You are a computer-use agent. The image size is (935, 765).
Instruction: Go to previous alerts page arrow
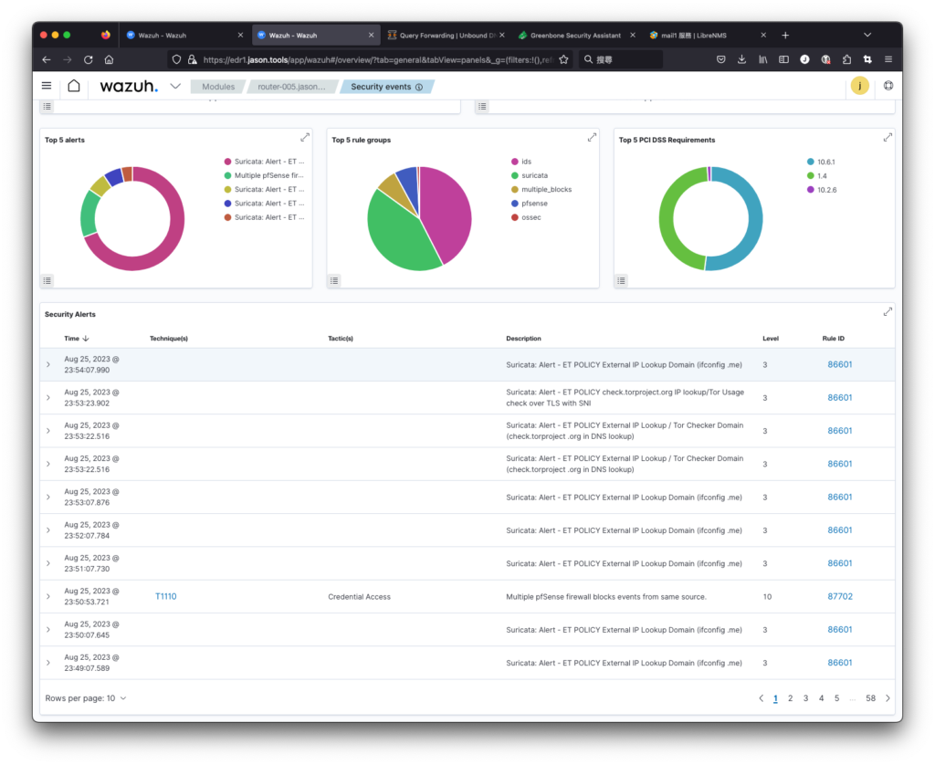click(x=761, y=698)
